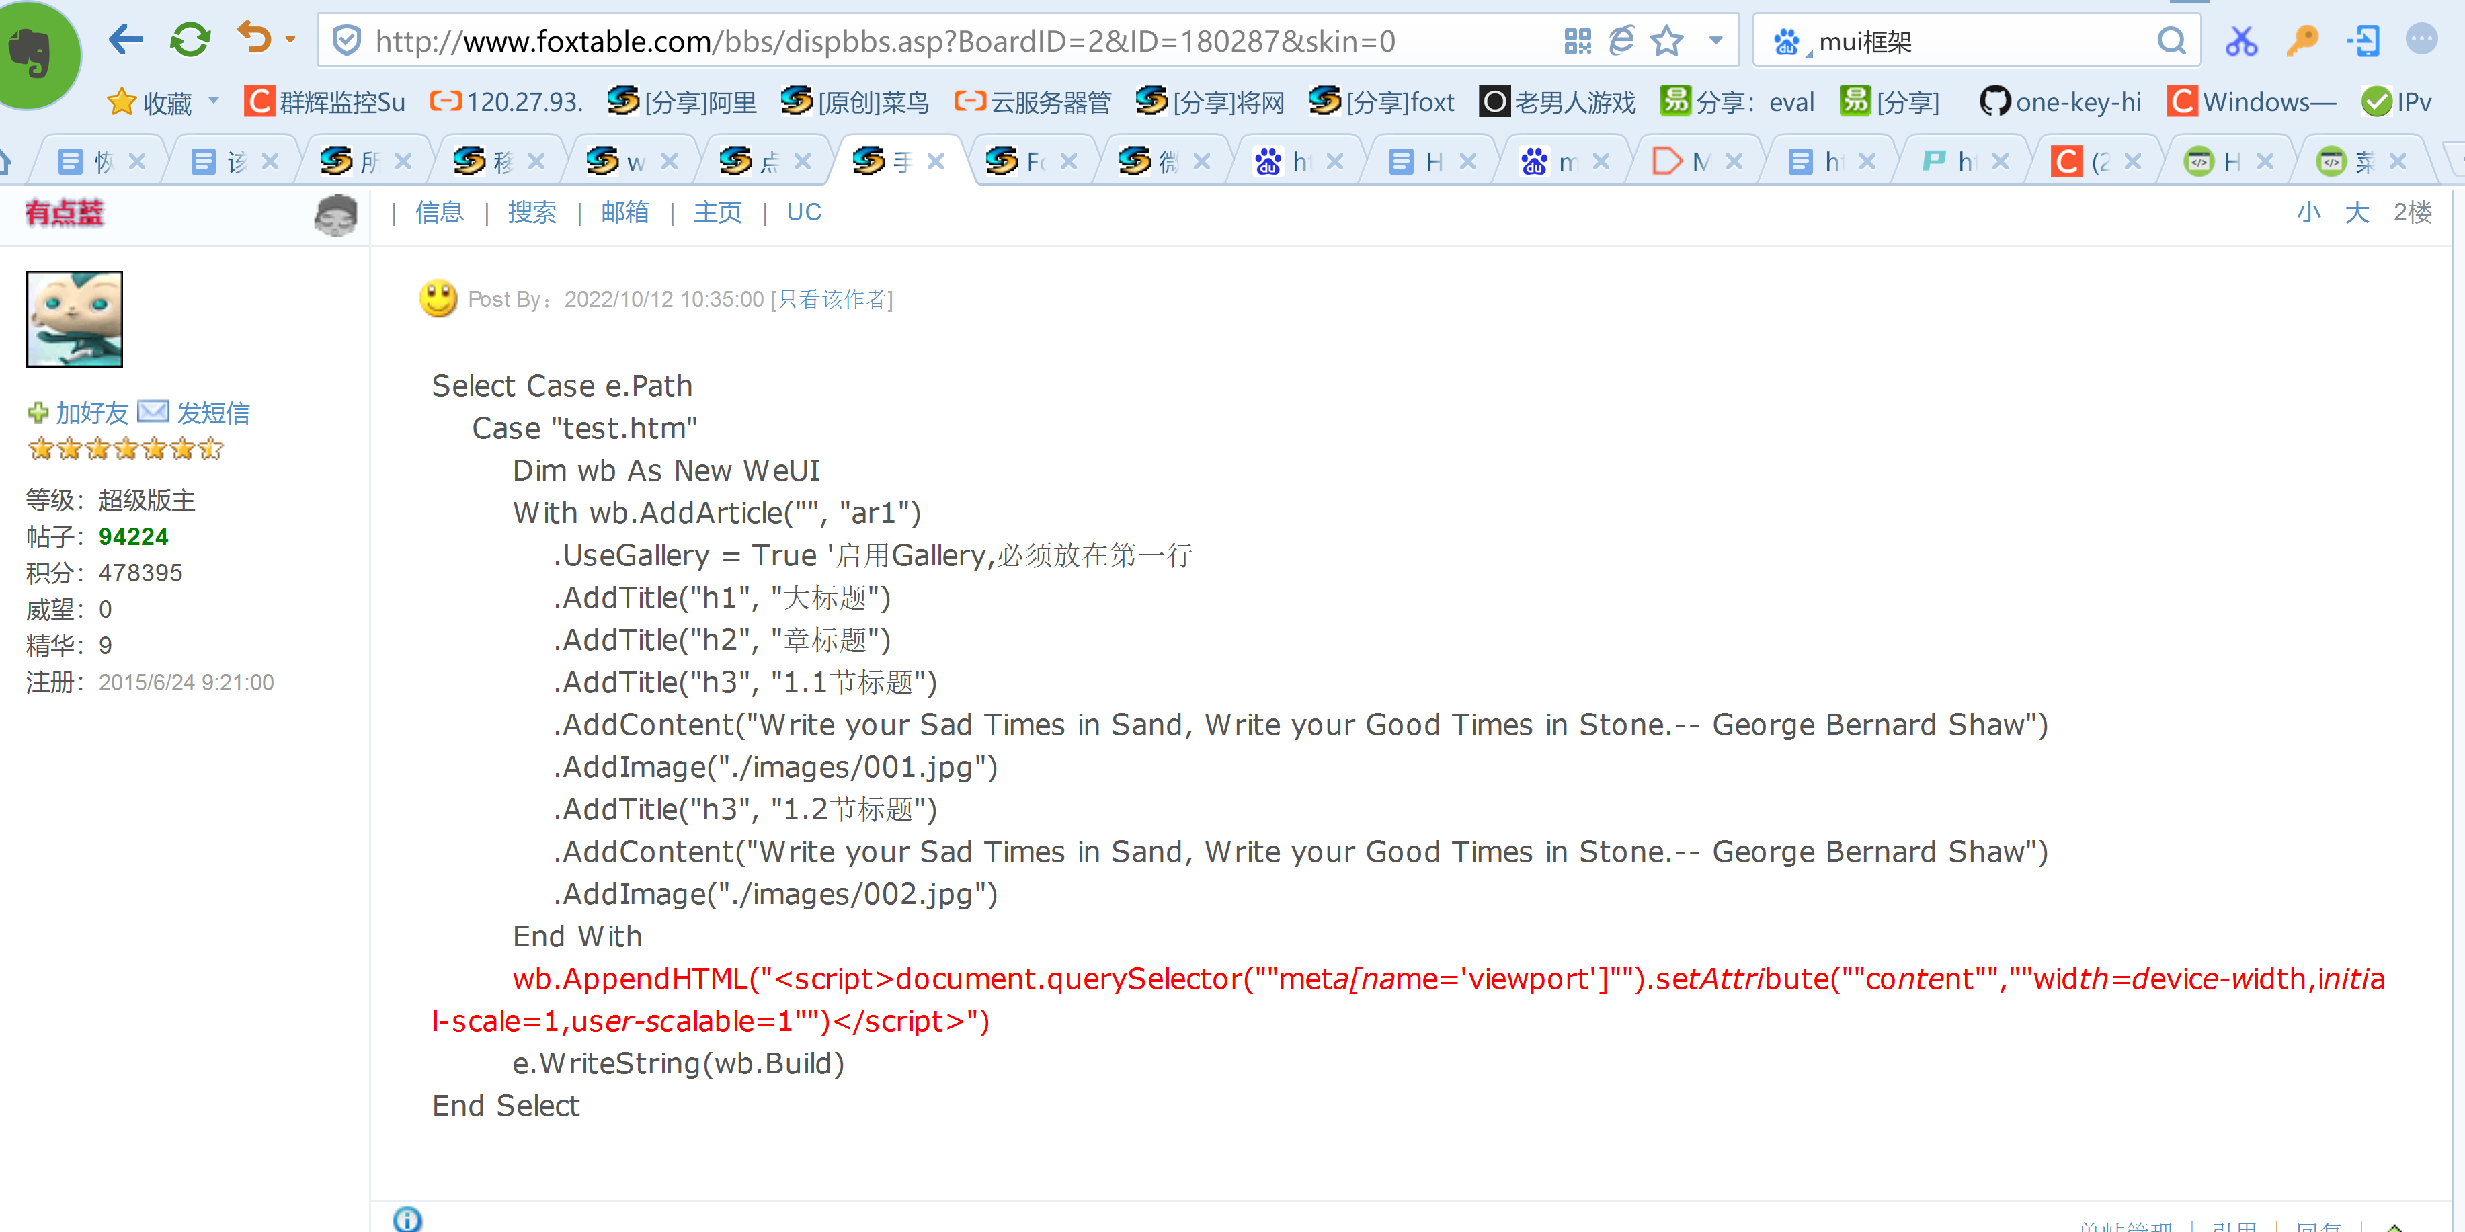Bookmark this page with the star icon
The height and width of the screenshot is (1232, 2465).
click(x=1667, y=40)
